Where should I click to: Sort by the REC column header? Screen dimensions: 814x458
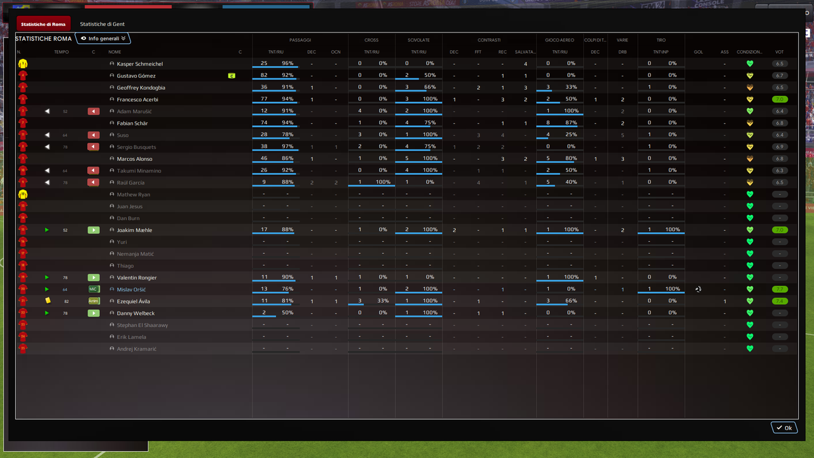pos(502,52)
